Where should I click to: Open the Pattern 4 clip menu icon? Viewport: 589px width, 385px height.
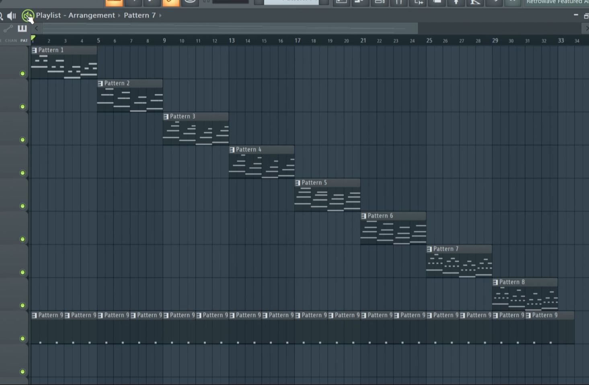click(232, 150)
